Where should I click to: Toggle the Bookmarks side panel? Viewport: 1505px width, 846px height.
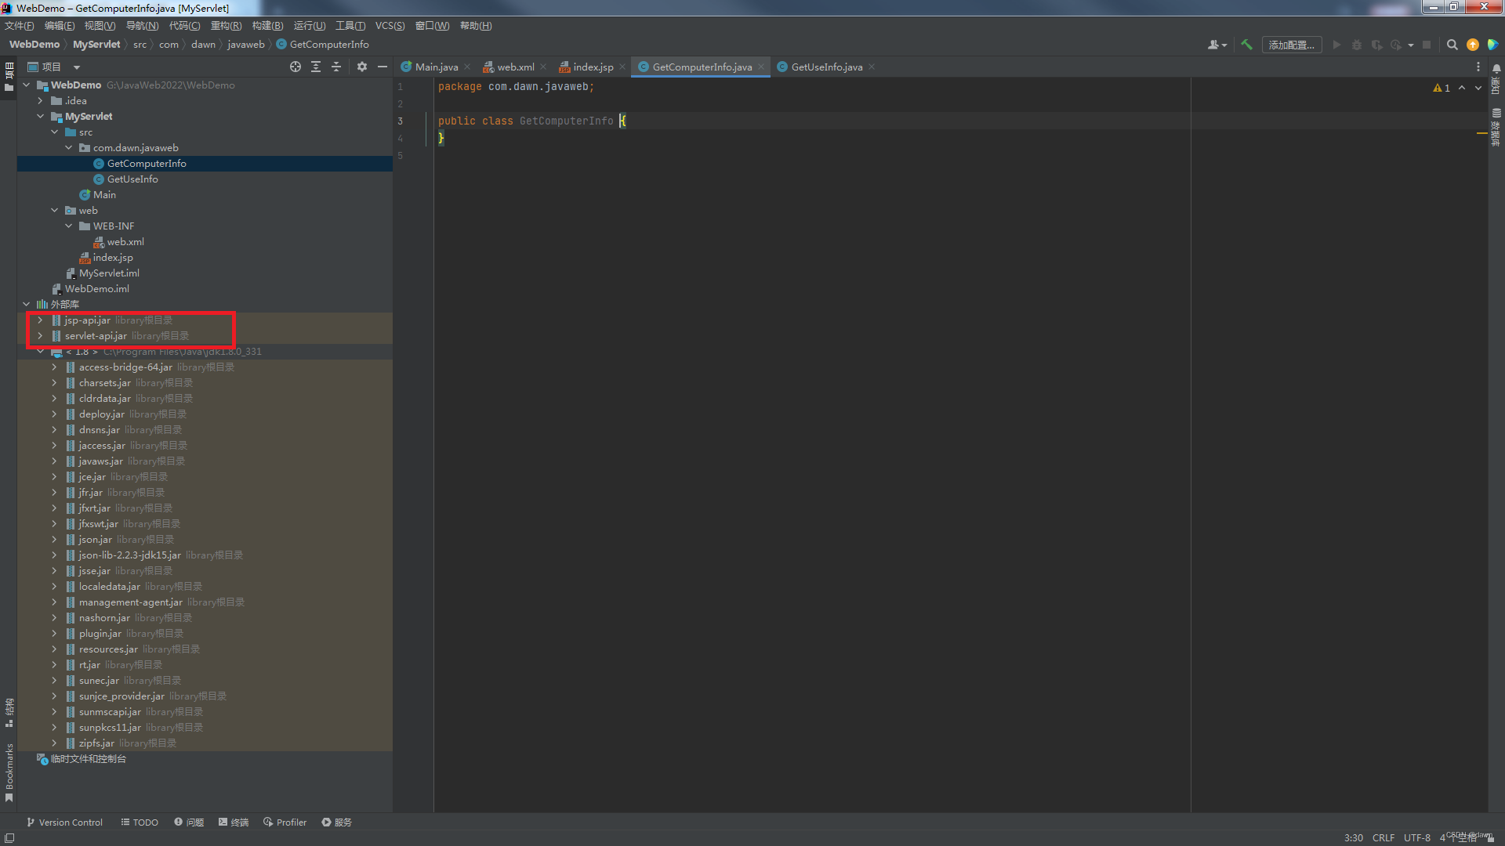(x=9, y=772)
